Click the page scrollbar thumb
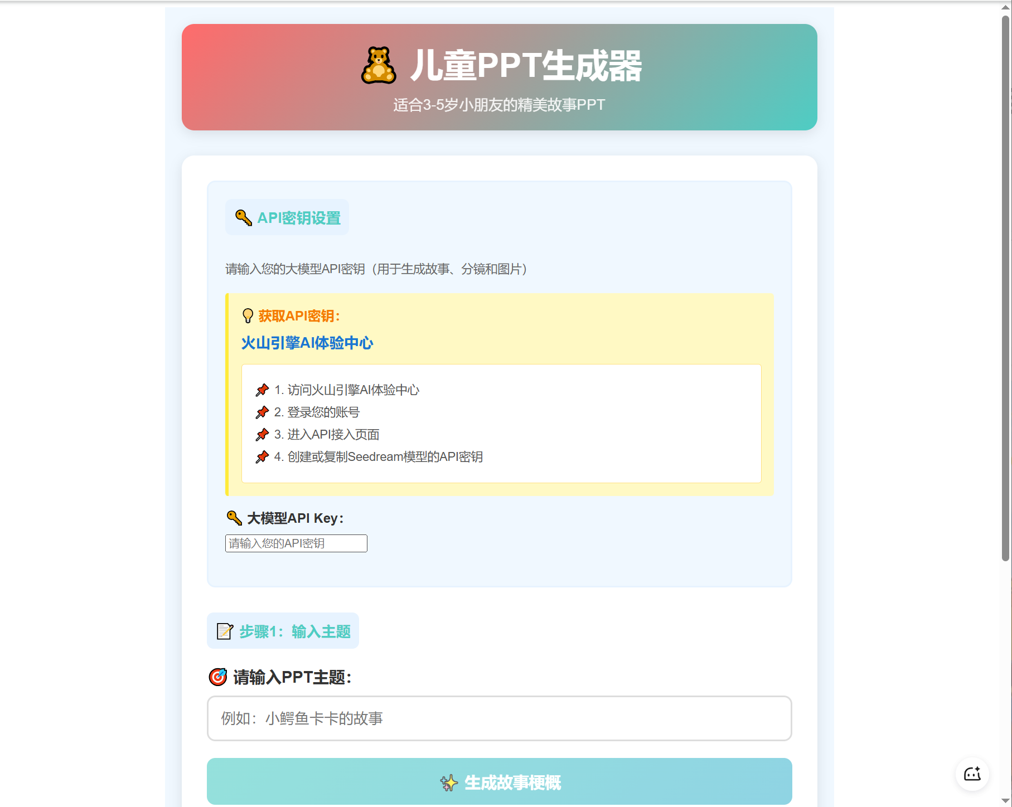Viewport: 1012px width, 807px height. (x=1005, y=288)
